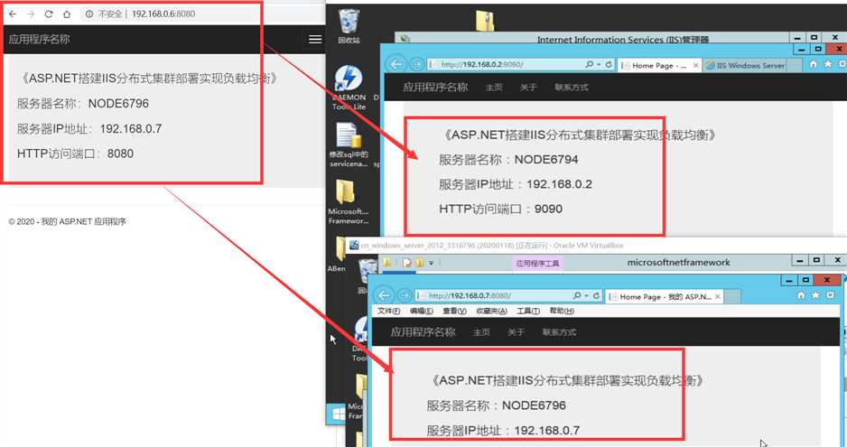Screen dimensions: 847x447
Task: Open the hamburger navigation menu in Chrome page
Action: pyautogui.click(x=315, y=39)
